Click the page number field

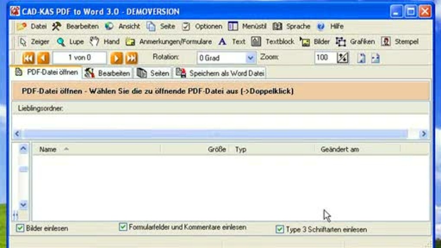point(79,58)
